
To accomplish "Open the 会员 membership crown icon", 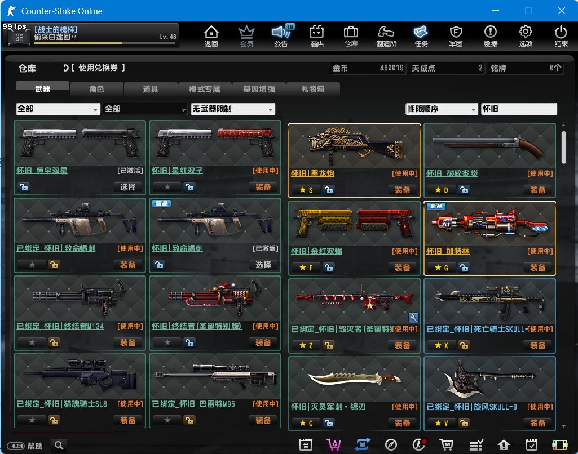I will pyautogui.click(x=246, y=36).
